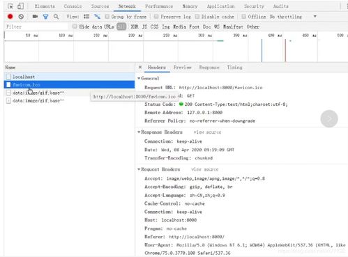Select first data:image/gif request row
Image resolution: width=348 pixels, height=257 pixels.
click(x=69, y=93)
